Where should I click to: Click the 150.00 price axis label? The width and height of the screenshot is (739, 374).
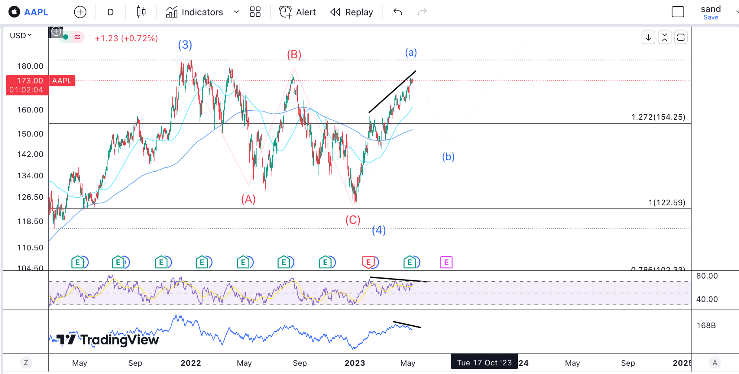pyautogui.click(x=30, y=134)
